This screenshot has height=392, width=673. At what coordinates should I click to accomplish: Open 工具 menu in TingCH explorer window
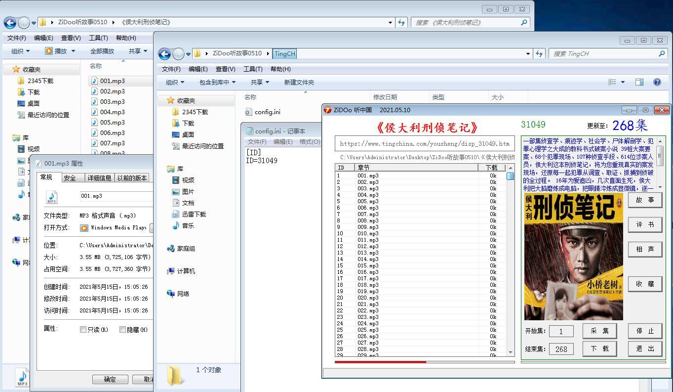252,69
